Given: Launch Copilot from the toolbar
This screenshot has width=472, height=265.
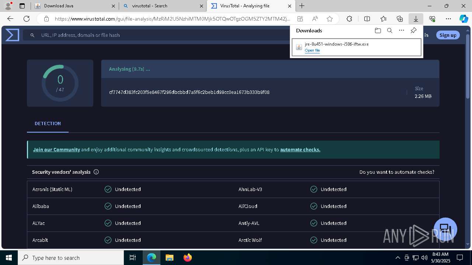Looking at the screenshot, I should point(464,19).
